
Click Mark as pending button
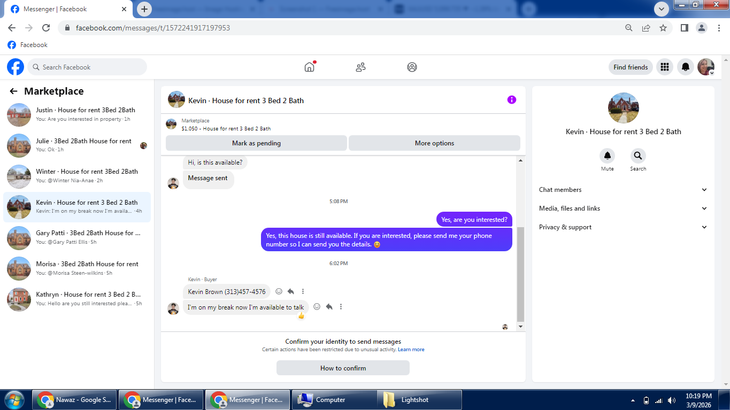[x=256, y=143]
